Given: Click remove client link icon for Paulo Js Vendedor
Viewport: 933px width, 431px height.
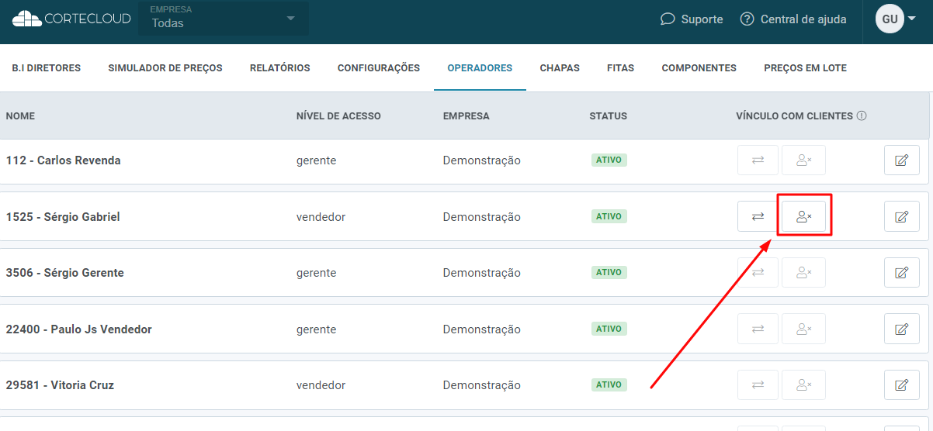Looking at the screenshot, I should pyautogui.click(x=803, y=329).
